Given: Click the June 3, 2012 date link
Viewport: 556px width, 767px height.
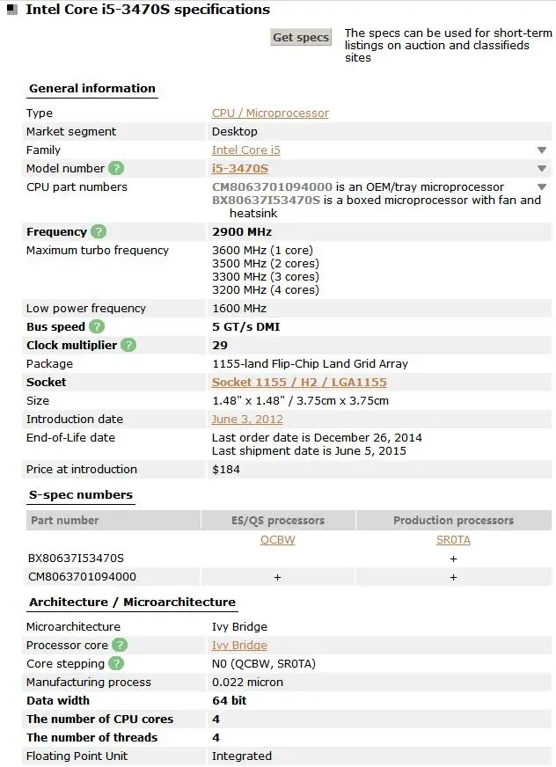Looking at the screenshot, I should point(247,420).
